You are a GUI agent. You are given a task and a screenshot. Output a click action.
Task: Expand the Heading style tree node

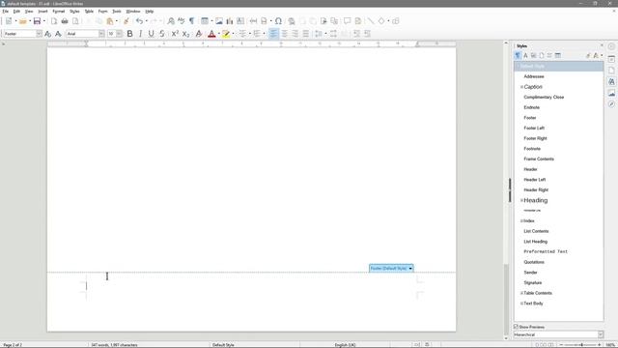(x=521, y=200)
